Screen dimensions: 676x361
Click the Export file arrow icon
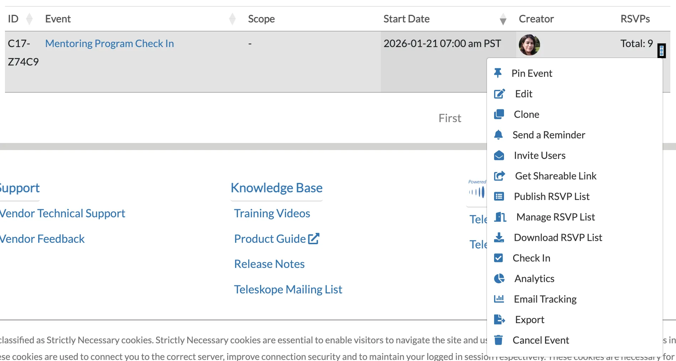point(499,319)
